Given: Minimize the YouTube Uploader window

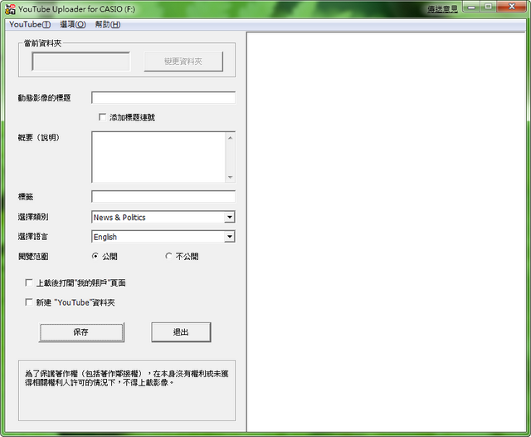Looking at the screenshot, I should (471, 7).
